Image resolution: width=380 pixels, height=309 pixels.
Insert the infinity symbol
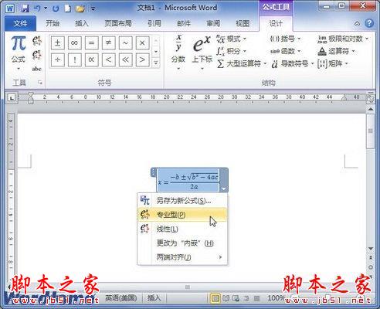75,42
